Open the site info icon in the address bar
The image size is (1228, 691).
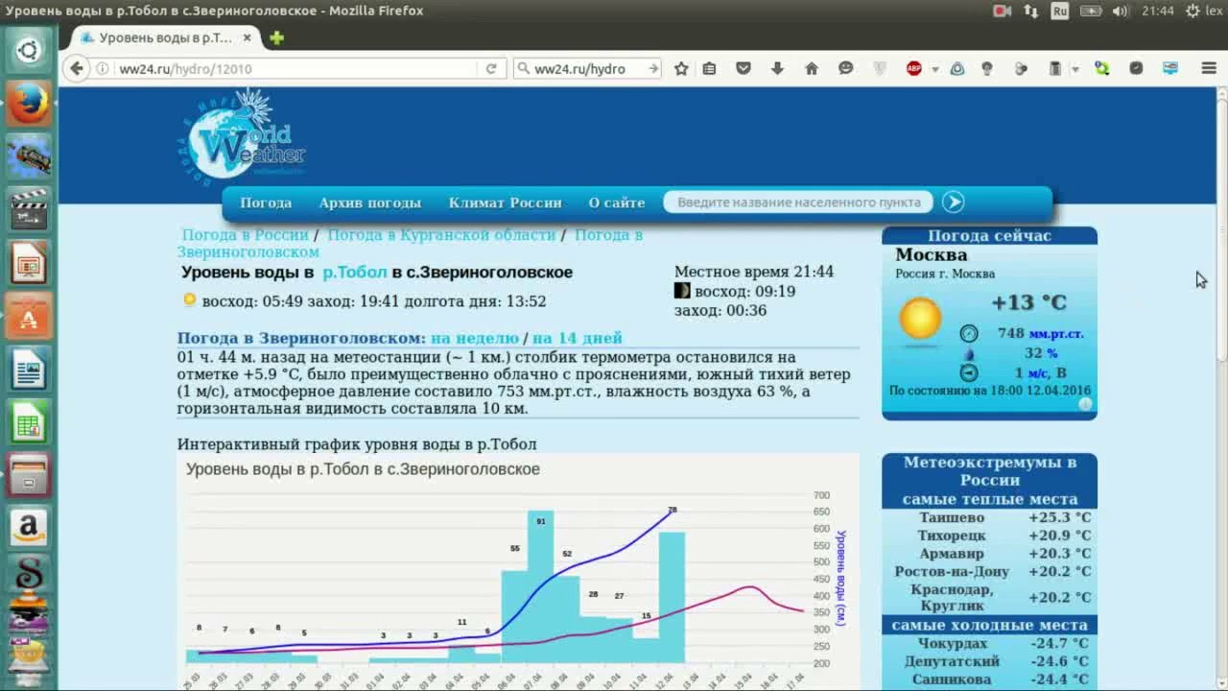[x=103, y=69]
